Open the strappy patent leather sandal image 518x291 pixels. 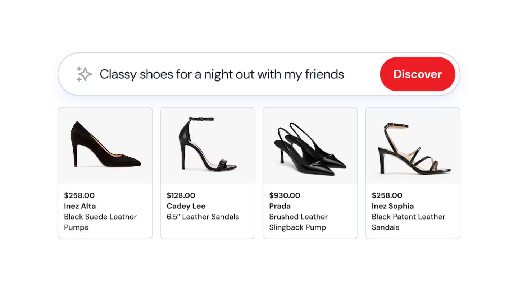pyautogui.click(x=413, y=145)
